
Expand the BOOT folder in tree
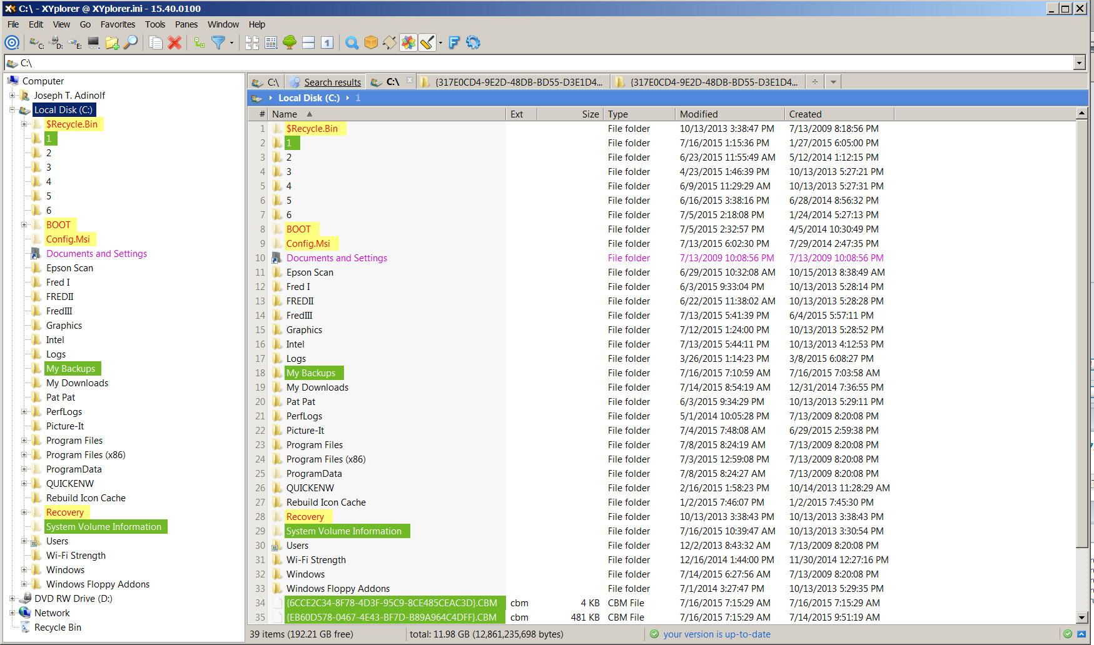tap(24, 225)
